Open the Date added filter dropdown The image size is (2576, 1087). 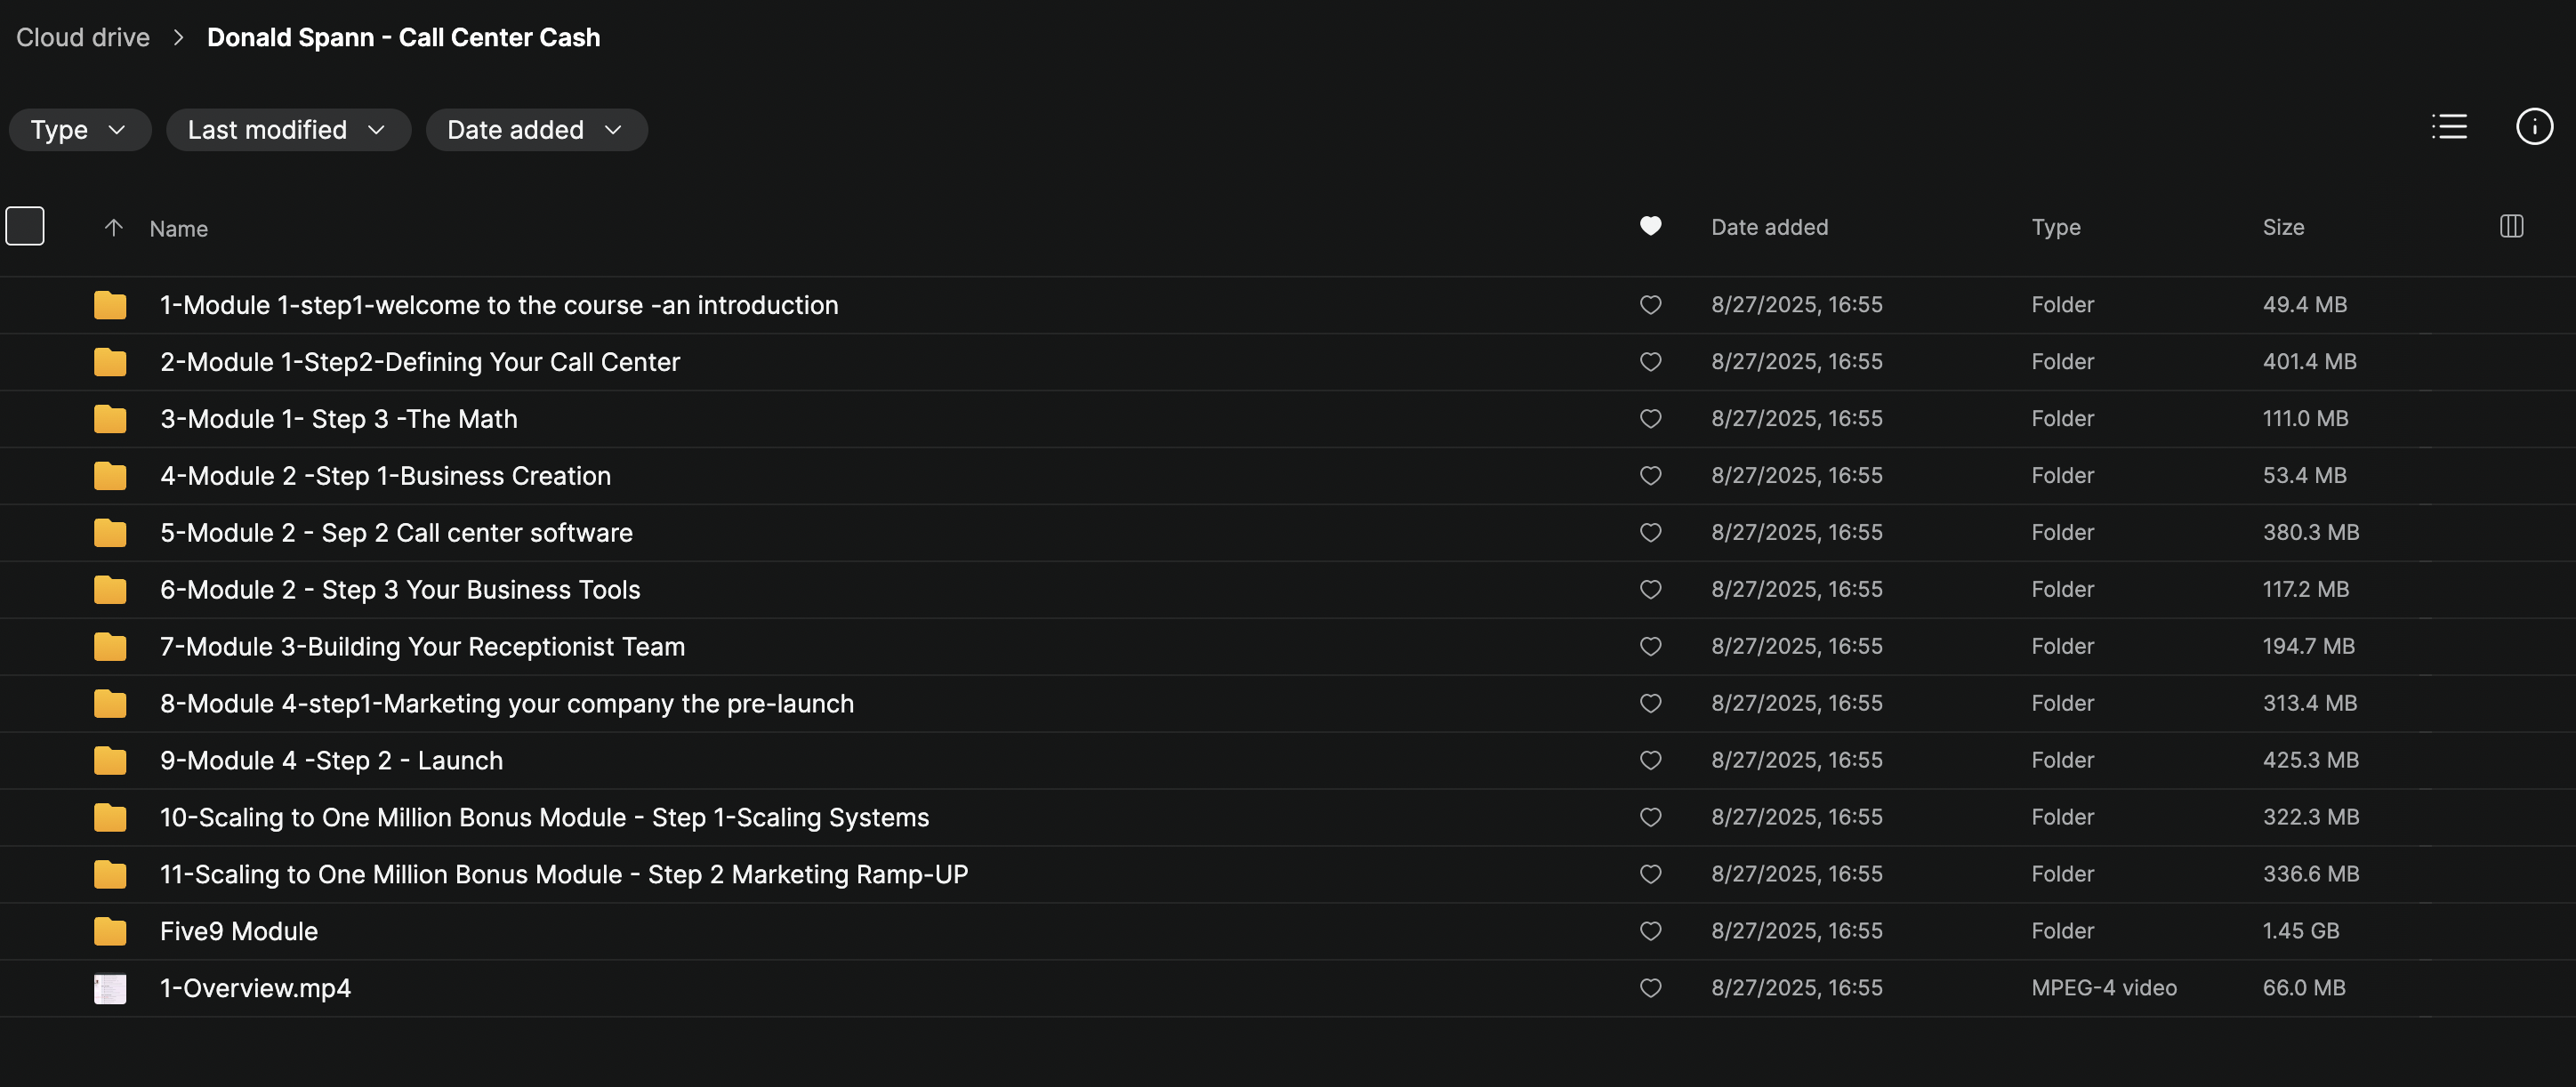[x=536, y=130]
